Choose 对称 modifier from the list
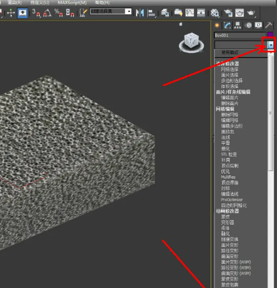Viewport: 277px width, 288px height. (225, 188)
